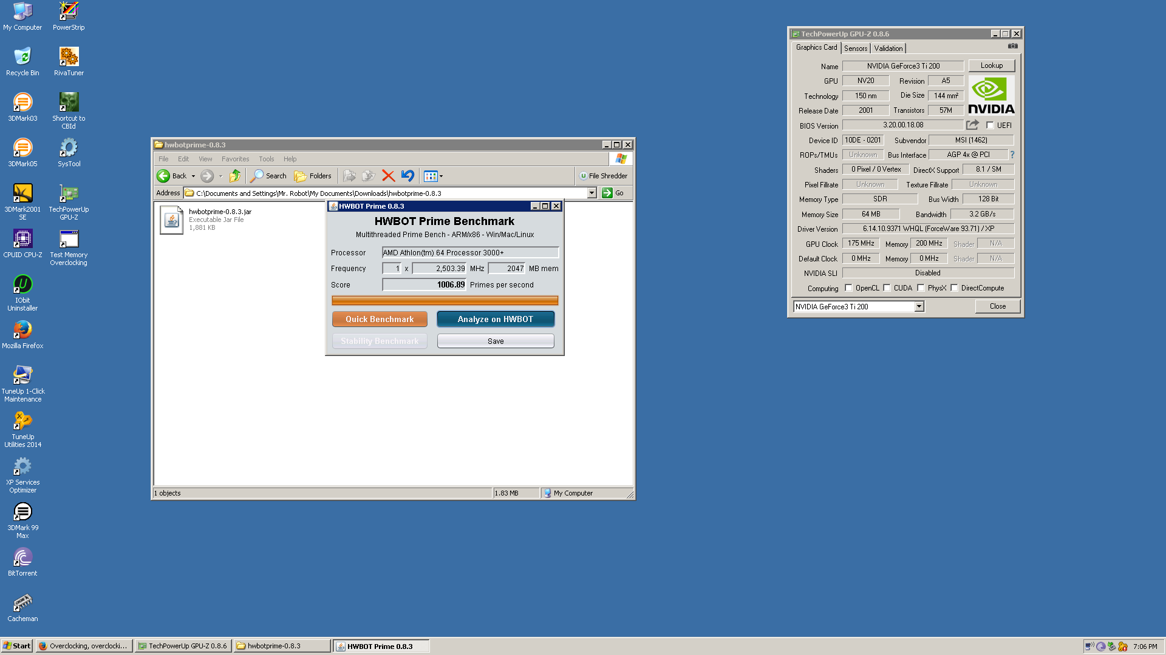Viewport: 1166px width, 655px height.
Task: Click the Bus Interface question mark in GPU-Z
Action: pos(1012,155)
